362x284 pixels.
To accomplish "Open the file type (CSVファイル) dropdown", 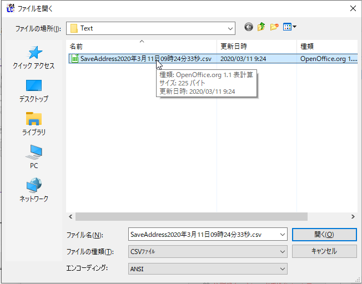I will 208,251.
